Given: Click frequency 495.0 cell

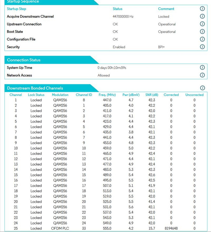Looking at the screenshot, I should point(107,180).
